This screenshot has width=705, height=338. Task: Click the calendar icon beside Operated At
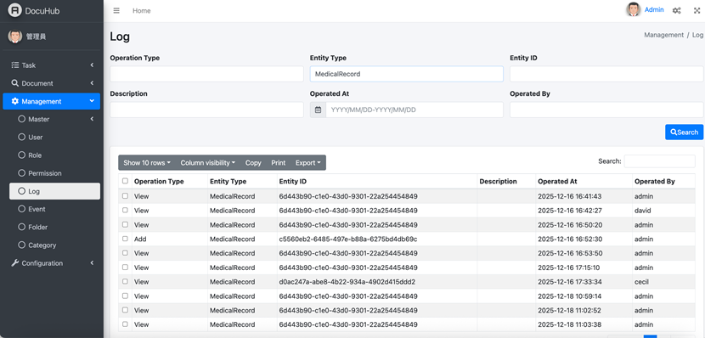point(318,110)
